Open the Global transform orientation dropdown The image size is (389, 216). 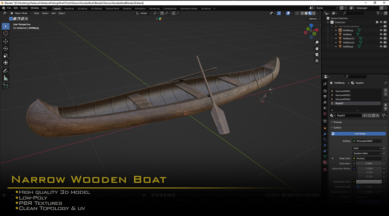(x=143, y=13)
